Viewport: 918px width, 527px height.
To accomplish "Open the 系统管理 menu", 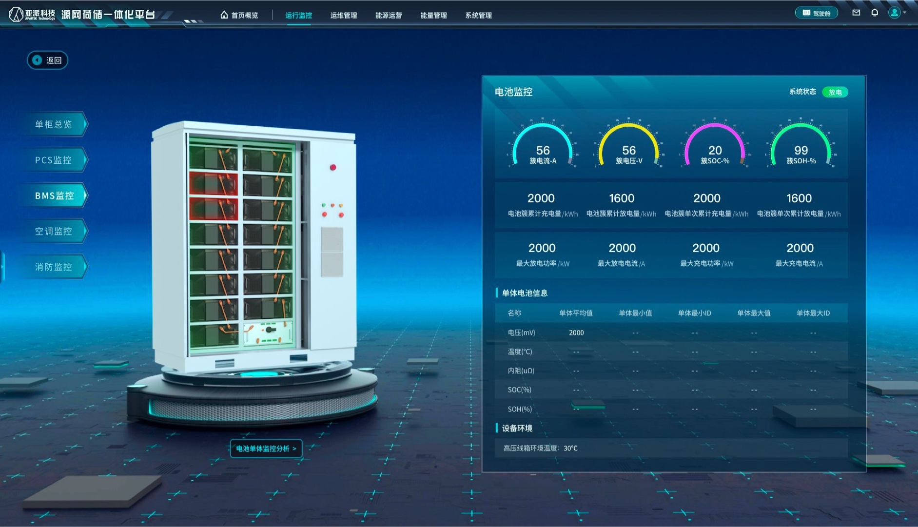I will pos(478,15).
